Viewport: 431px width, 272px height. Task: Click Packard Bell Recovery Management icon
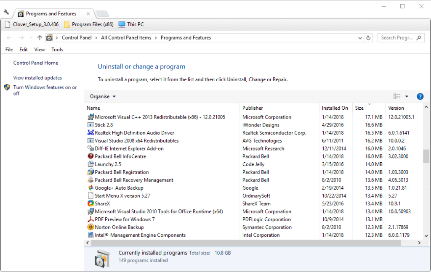91,180
